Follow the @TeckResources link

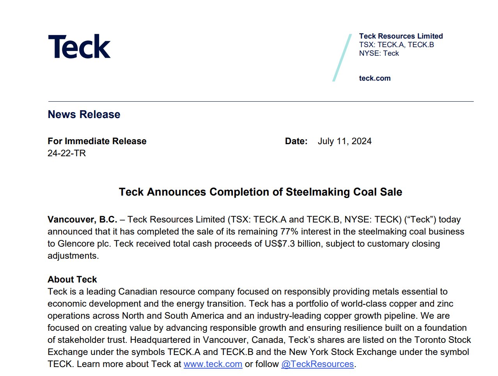pos(317,364)
